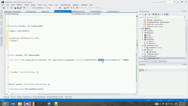Click the on-screen keyboard tray icon

tap(157, 104)
